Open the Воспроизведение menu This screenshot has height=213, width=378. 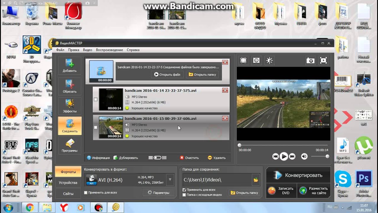[109, 50]
